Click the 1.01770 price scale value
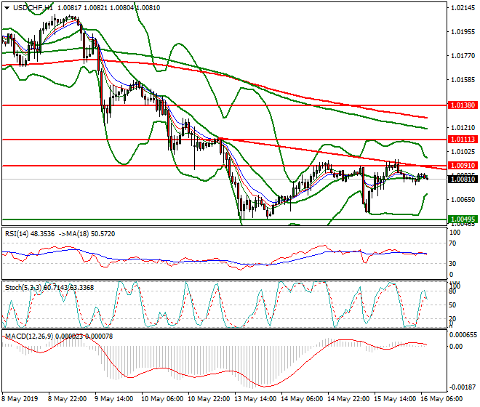 [x=463, y=56]
